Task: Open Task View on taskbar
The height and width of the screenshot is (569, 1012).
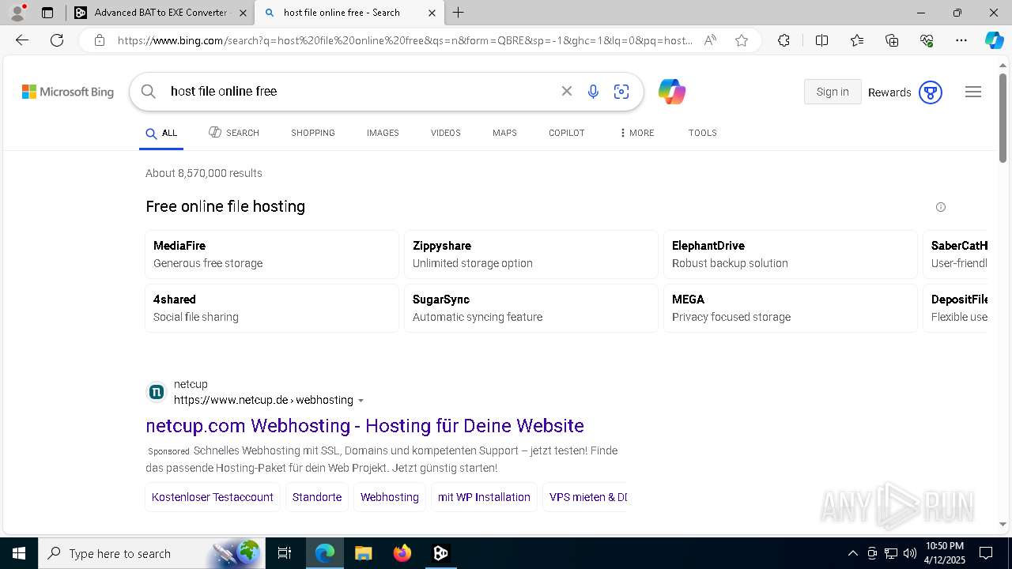Action: (285, 553)
